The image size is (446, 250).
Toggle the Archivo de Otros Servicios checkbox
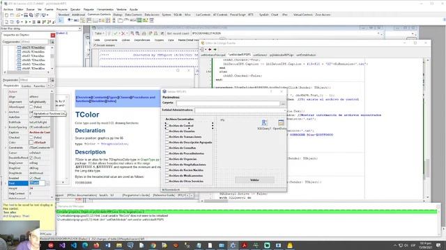pos(167,181)
